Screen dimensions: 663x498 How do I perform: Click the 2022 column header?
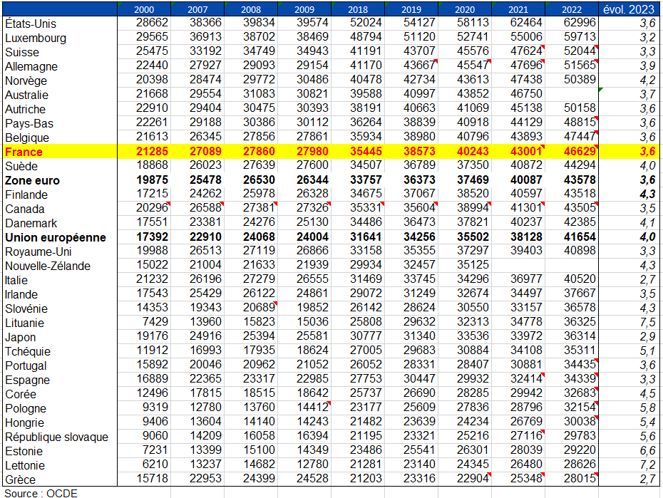coord(572,9)
